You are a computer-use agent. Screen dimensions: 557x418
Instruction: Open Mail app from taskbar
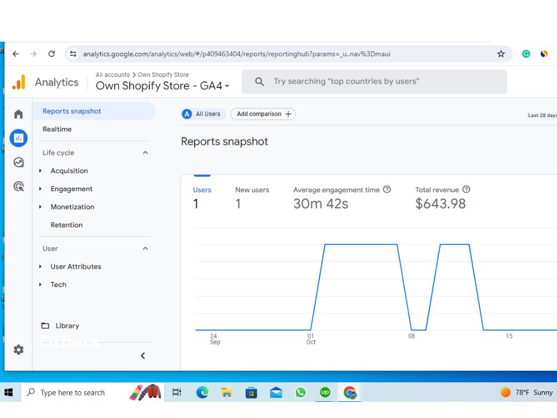coord(276,392)
